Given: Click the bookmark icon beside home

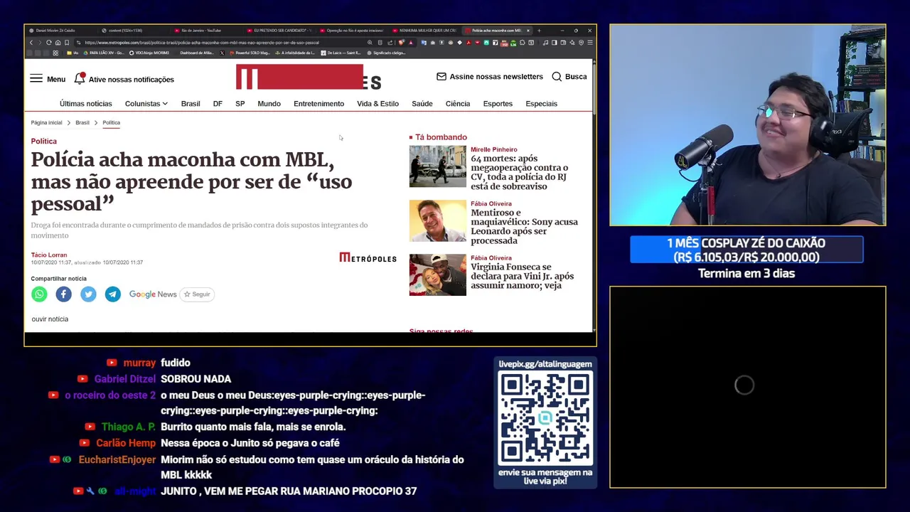Looking at the screenshot, I should 67,43.
